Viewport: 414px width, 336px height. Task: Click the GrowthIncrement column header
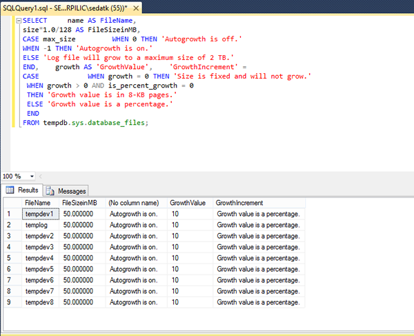click(x=259, y=203)
